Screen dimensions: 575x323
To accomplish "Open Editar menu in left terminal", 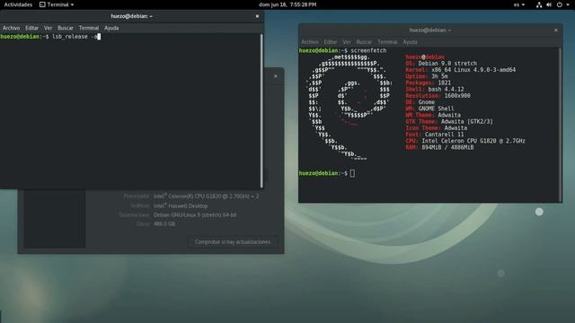I will point(31,28).
